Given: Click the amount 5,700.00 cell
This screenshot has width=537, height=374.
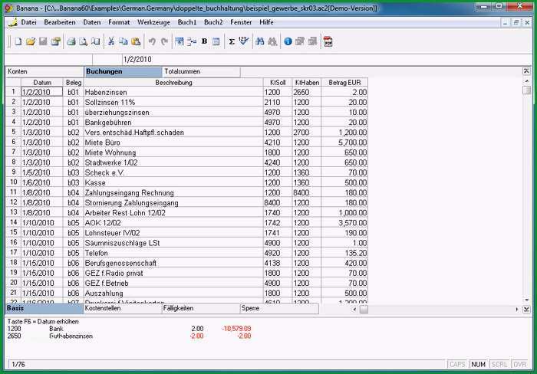Looking at the screenshot, I should 344,143.
